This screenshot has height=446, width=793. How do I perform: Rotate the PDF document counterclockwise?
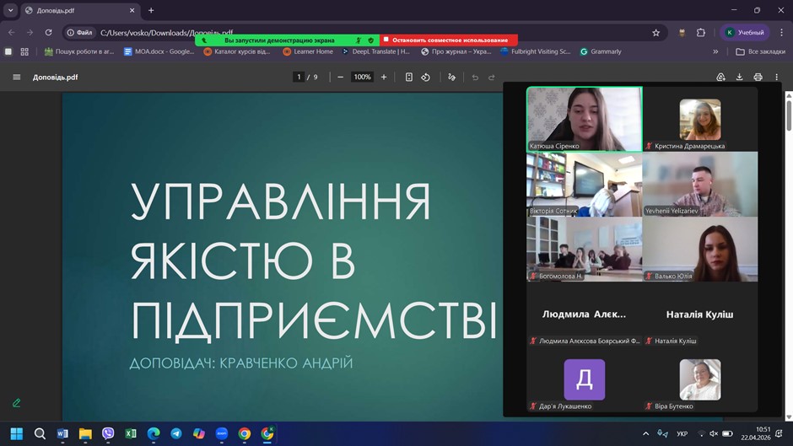click(x=426, y=77)
